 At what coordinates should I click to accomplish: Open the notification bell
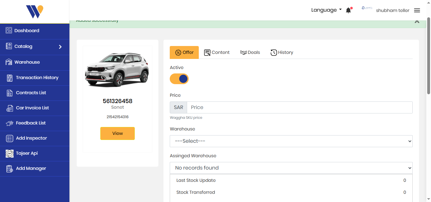coord(348,10)
